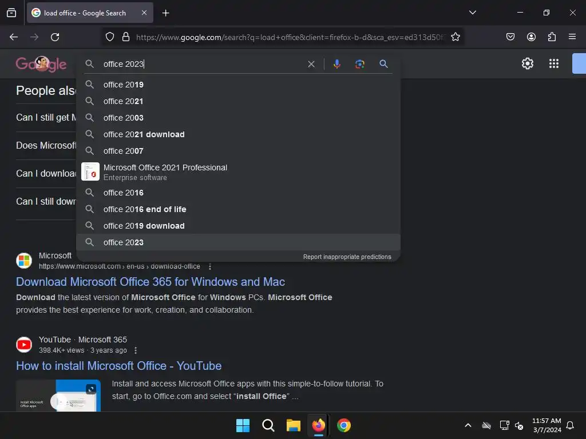
Task: Open more options for YouTube result
Action: coord(136,350)
